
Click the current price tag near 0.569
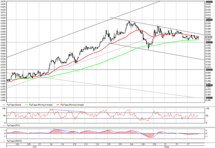(209, 37)
